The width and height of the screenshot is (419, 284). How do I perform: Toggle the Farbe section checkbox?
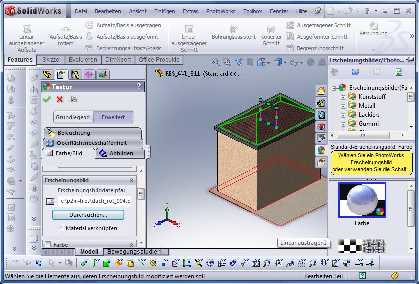(48, 244)
